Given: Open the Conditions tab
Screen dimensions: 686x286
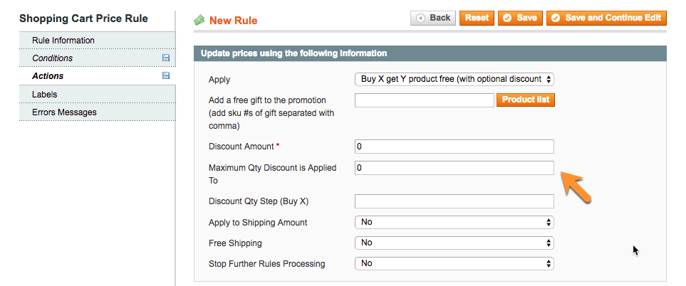Looking at the screenshot, I should coord(53,58).
